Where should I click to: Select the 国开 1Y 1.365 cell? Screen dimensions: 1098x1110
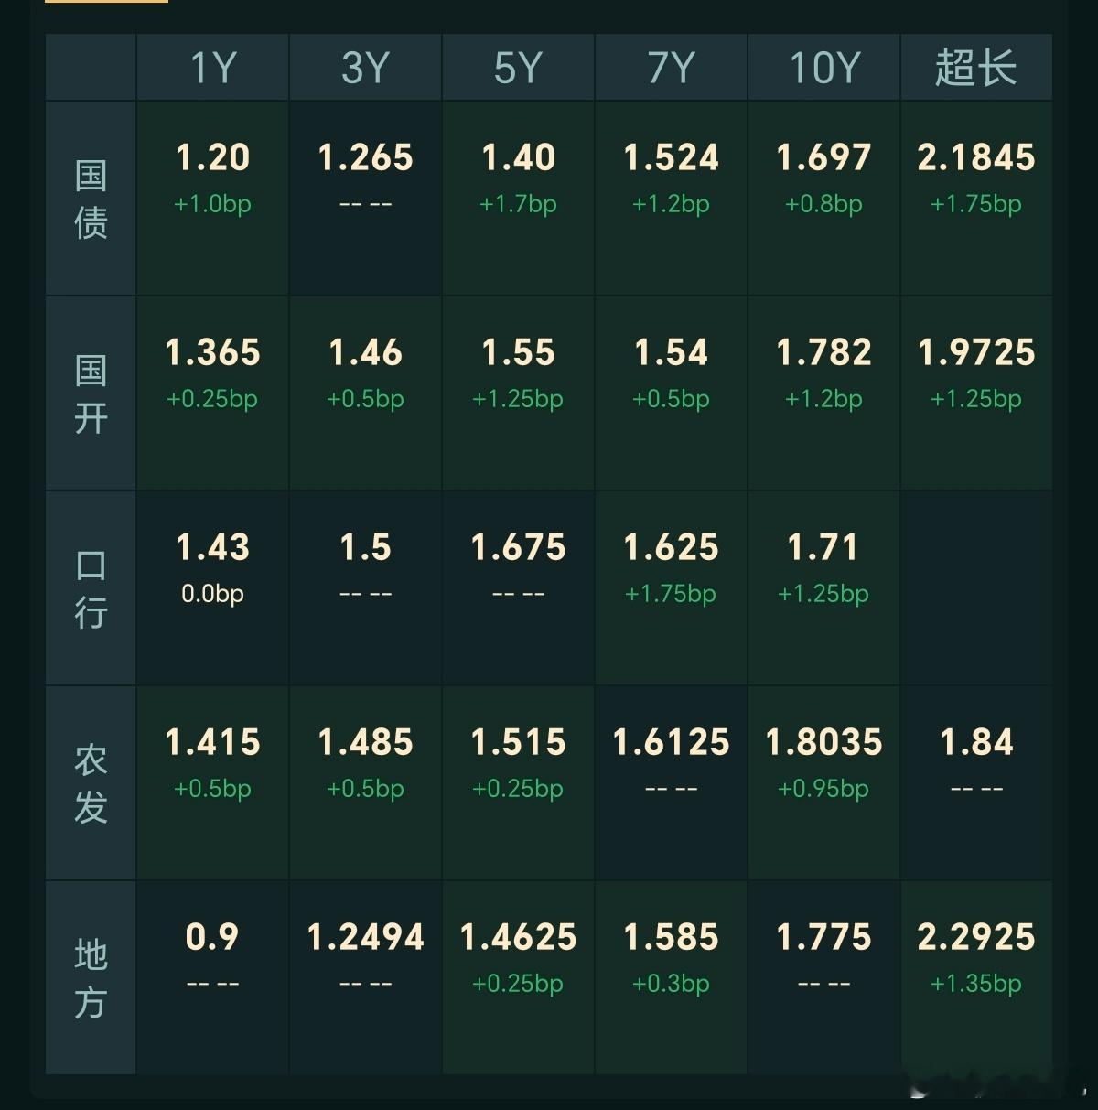[x=212, y=393]
